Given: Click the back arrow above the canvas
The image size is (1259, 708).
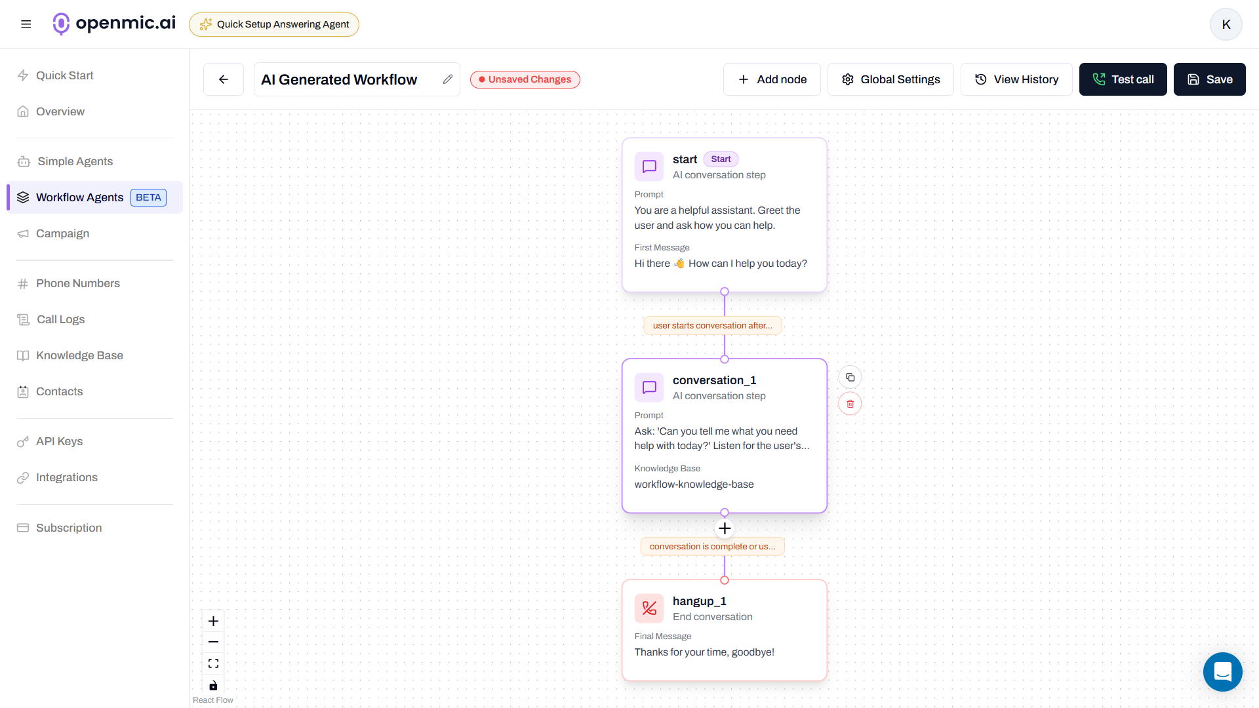Looking at the screenshot, I should 223,79.
